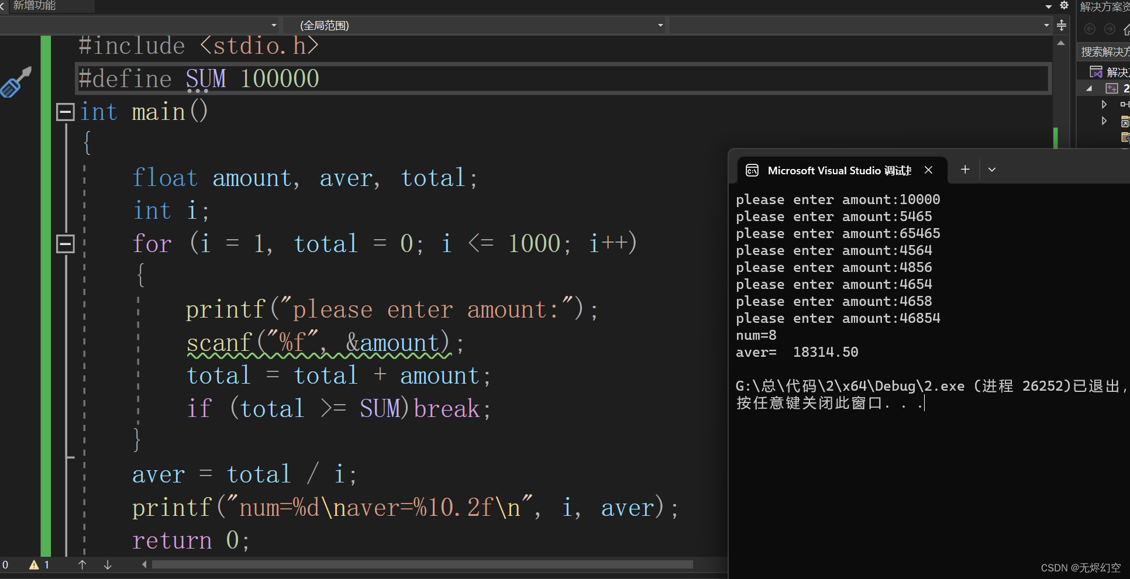Open console tab list dropdown chevron
Viewport: 1130px width, 579px height.
click(x=992, y=170)
